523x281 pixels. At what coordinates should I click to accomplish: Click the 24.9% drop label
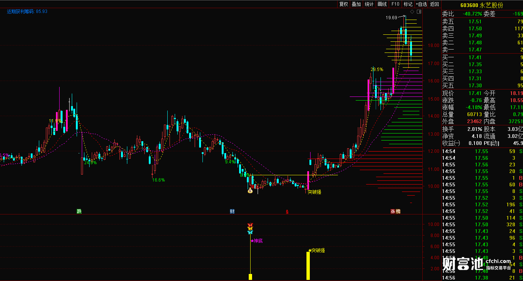tap(90, 162)
